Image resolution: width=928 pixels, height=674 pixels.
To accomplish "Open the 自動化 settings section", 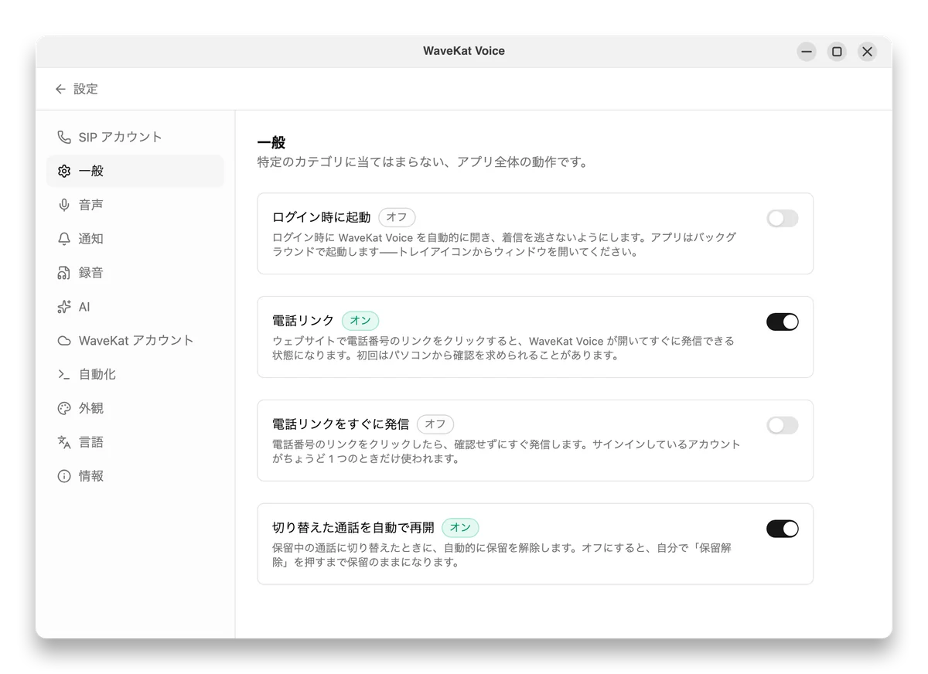I will [x=135, y=374].
